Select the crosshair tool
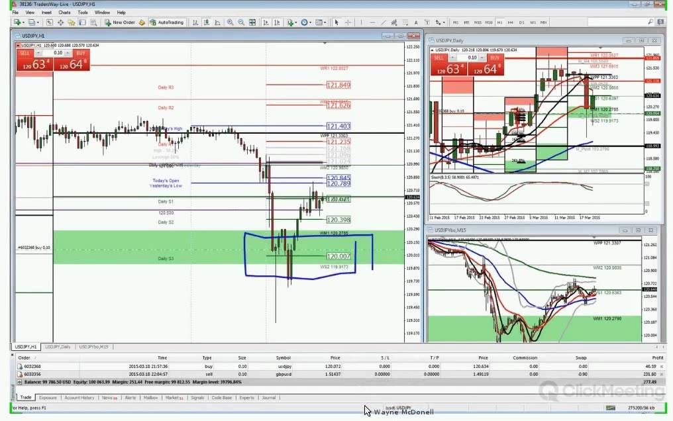Viewport: 673px width, 421px height. (x=348, y=23)
